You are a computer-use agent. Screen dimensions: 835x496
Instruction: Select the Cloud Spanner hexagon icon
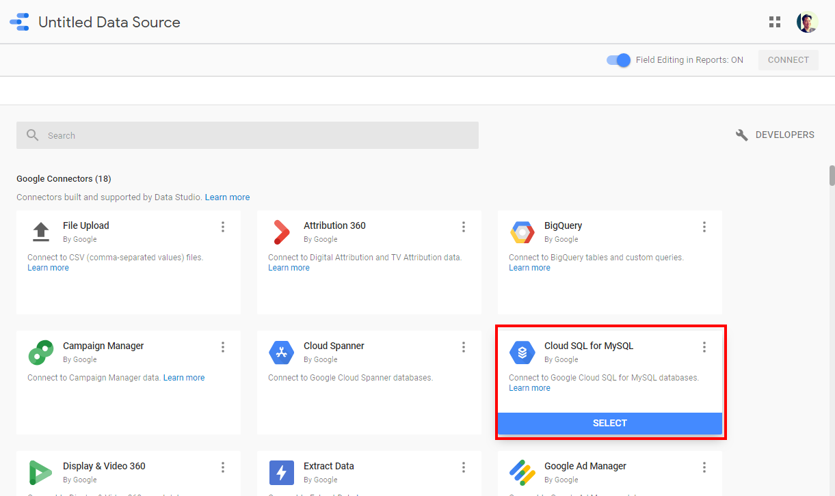click(281, 353)
